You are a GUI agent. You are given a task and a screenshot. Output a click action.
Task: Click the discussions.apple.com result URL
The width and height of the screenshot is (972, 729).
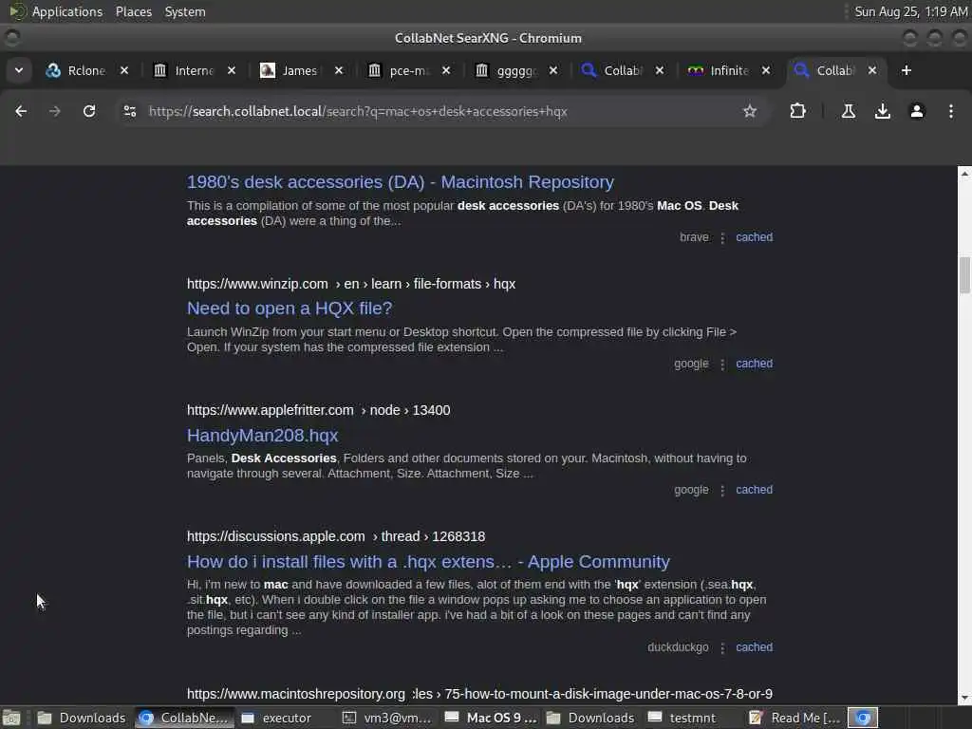(x=335, y=536)
